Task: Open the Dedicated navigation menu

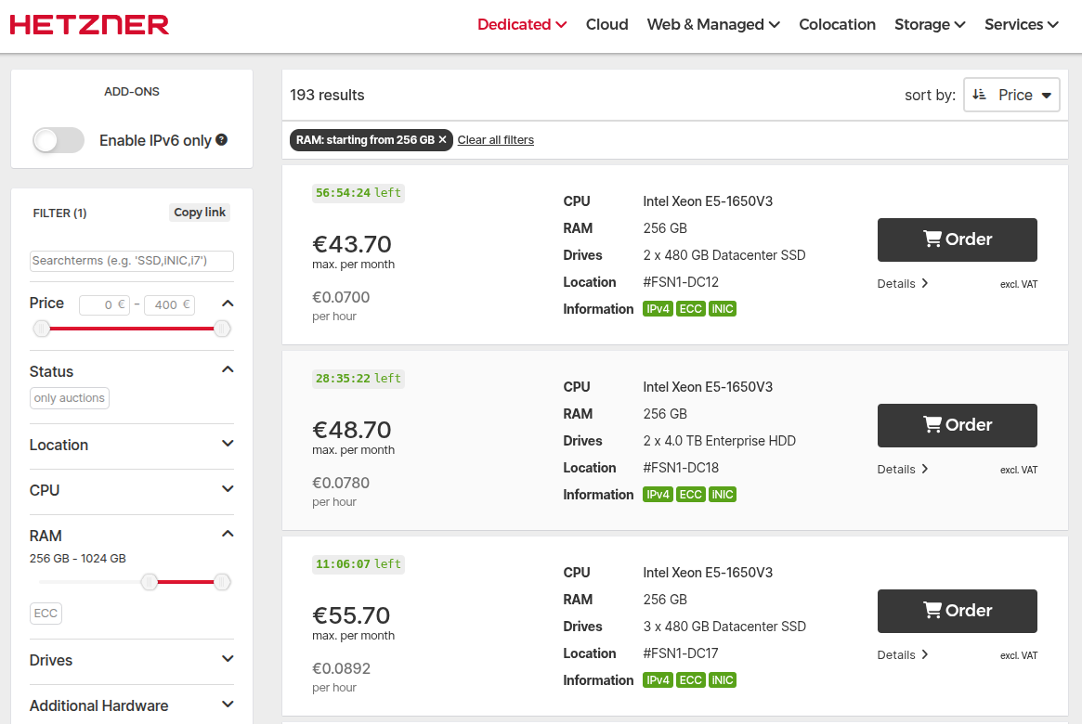Action: coord(521,24)
